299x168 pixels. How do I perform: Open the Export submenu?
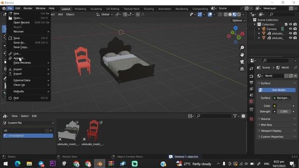tap(28, 74)
